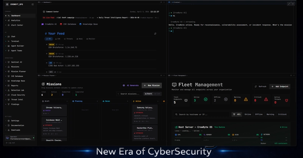
Task: Collapse the sidebar with the panel toggle icon
Action: coord(33,4)
